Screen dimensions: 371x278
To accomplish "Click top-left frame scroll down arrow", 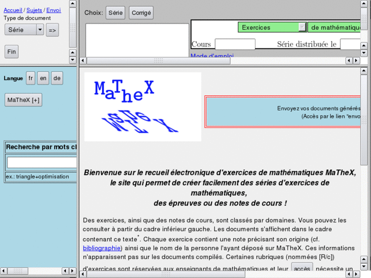I will coord(72,60).
